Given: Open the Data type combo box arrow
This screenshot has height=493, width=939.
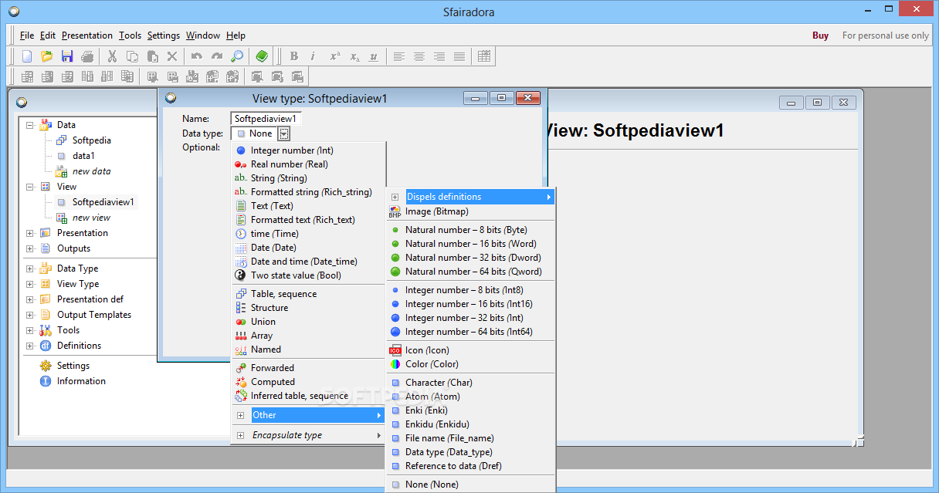Looking at the screenshot, I should tap(284, 133).
